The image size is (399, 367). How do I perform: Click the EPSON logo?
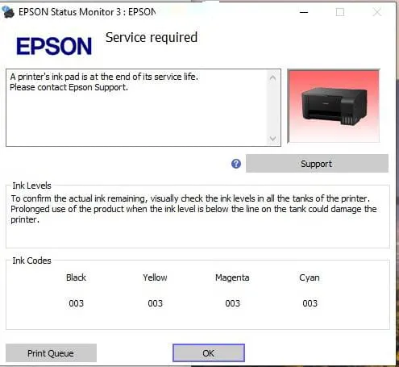[x=54, y=46]
